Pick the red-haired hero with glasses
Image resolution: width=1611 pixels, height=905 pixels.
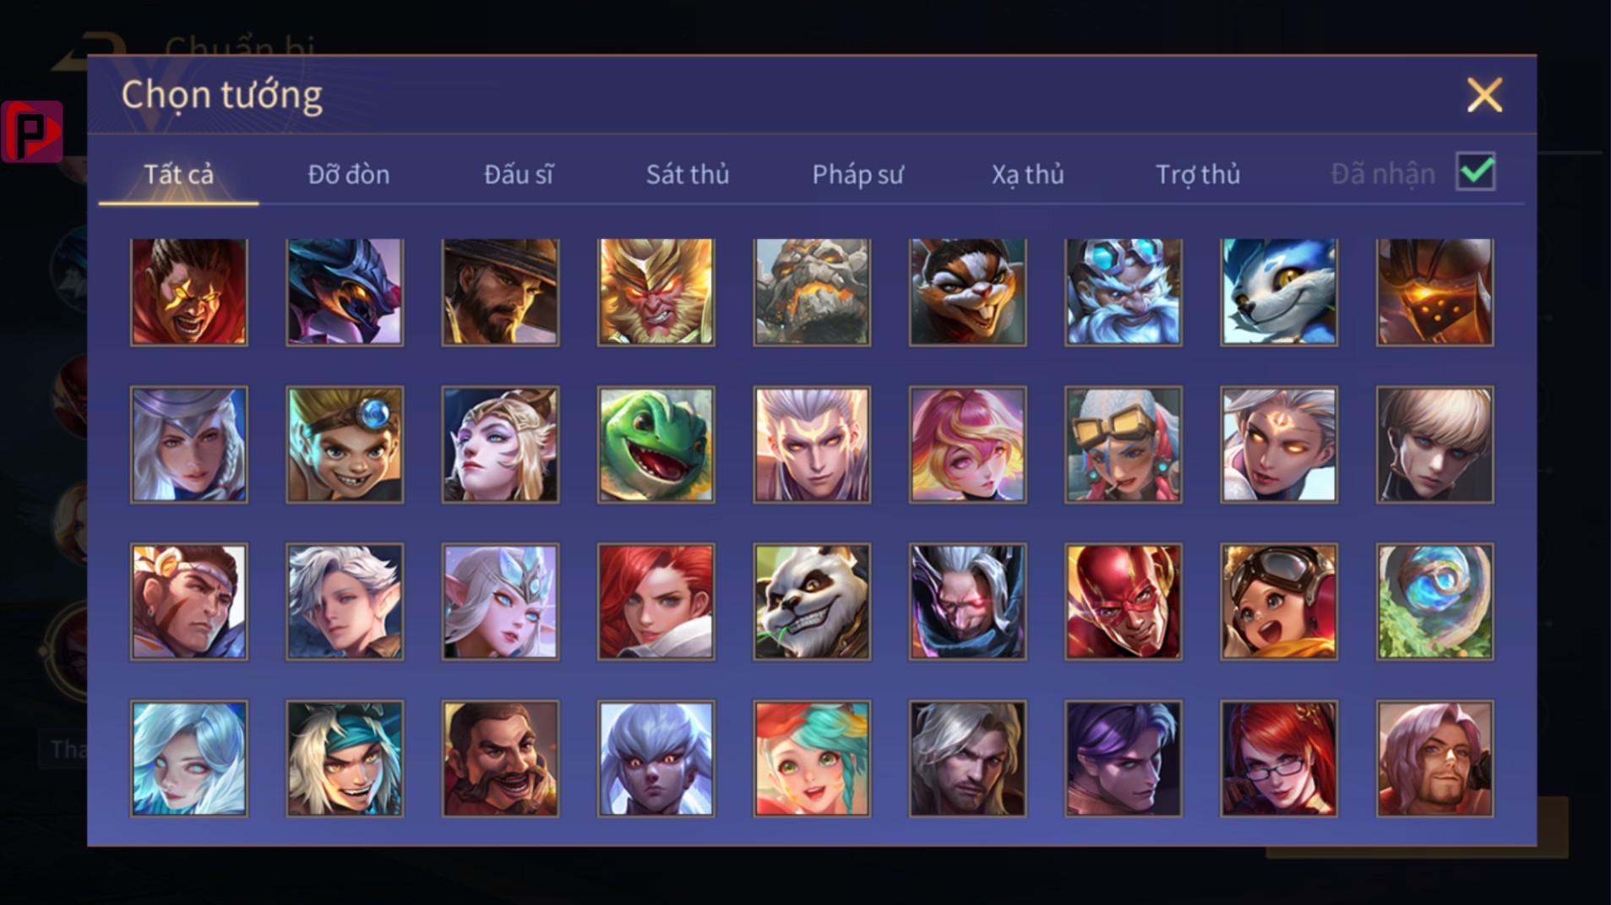pos(1278,758)
